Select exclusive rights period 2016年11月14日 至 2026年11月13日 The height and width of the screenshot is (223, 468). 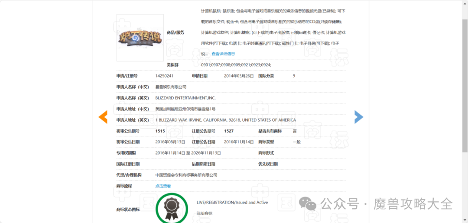[188, 153]
